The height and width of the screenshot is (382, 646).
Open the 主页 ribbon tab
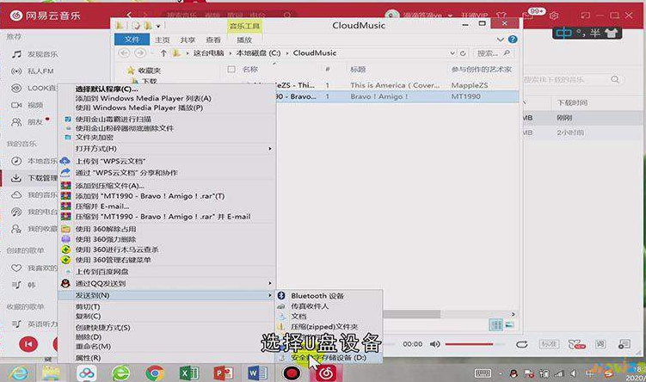tap(163, 40)
